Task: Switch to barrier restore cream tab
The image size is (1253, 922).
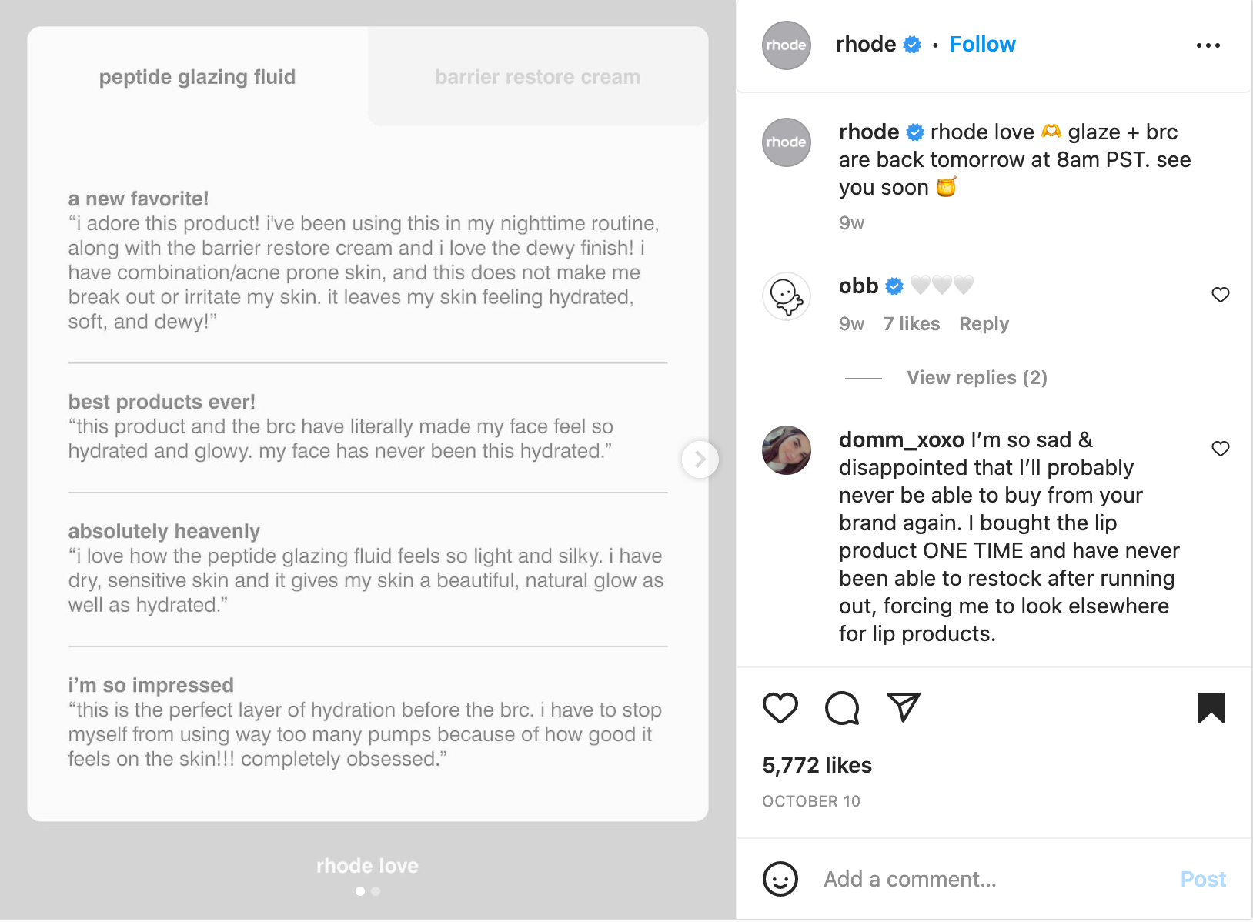Action: pyautogui.click(x=537, y=77)
